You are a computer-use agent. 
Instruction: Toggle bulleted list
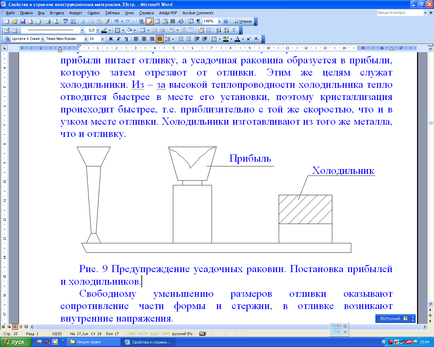click(189, 39)
